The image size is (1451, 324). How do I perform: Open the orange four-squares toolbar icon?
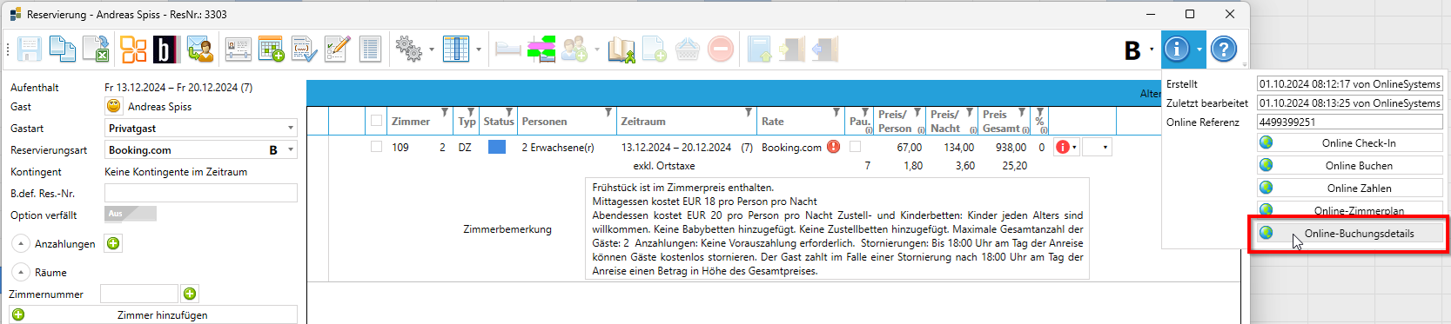133,50
